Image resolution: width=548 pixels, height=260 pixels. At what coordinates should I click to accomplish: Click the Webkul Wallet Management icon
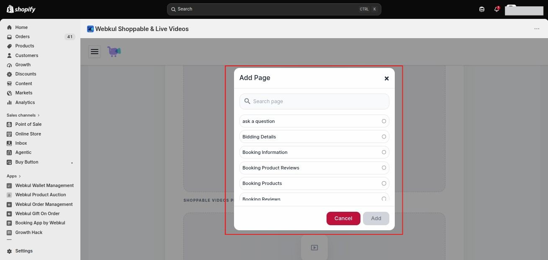[x=10, y=186]
